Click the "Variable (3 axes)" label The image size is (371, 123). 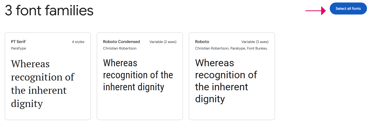point(255,42)
